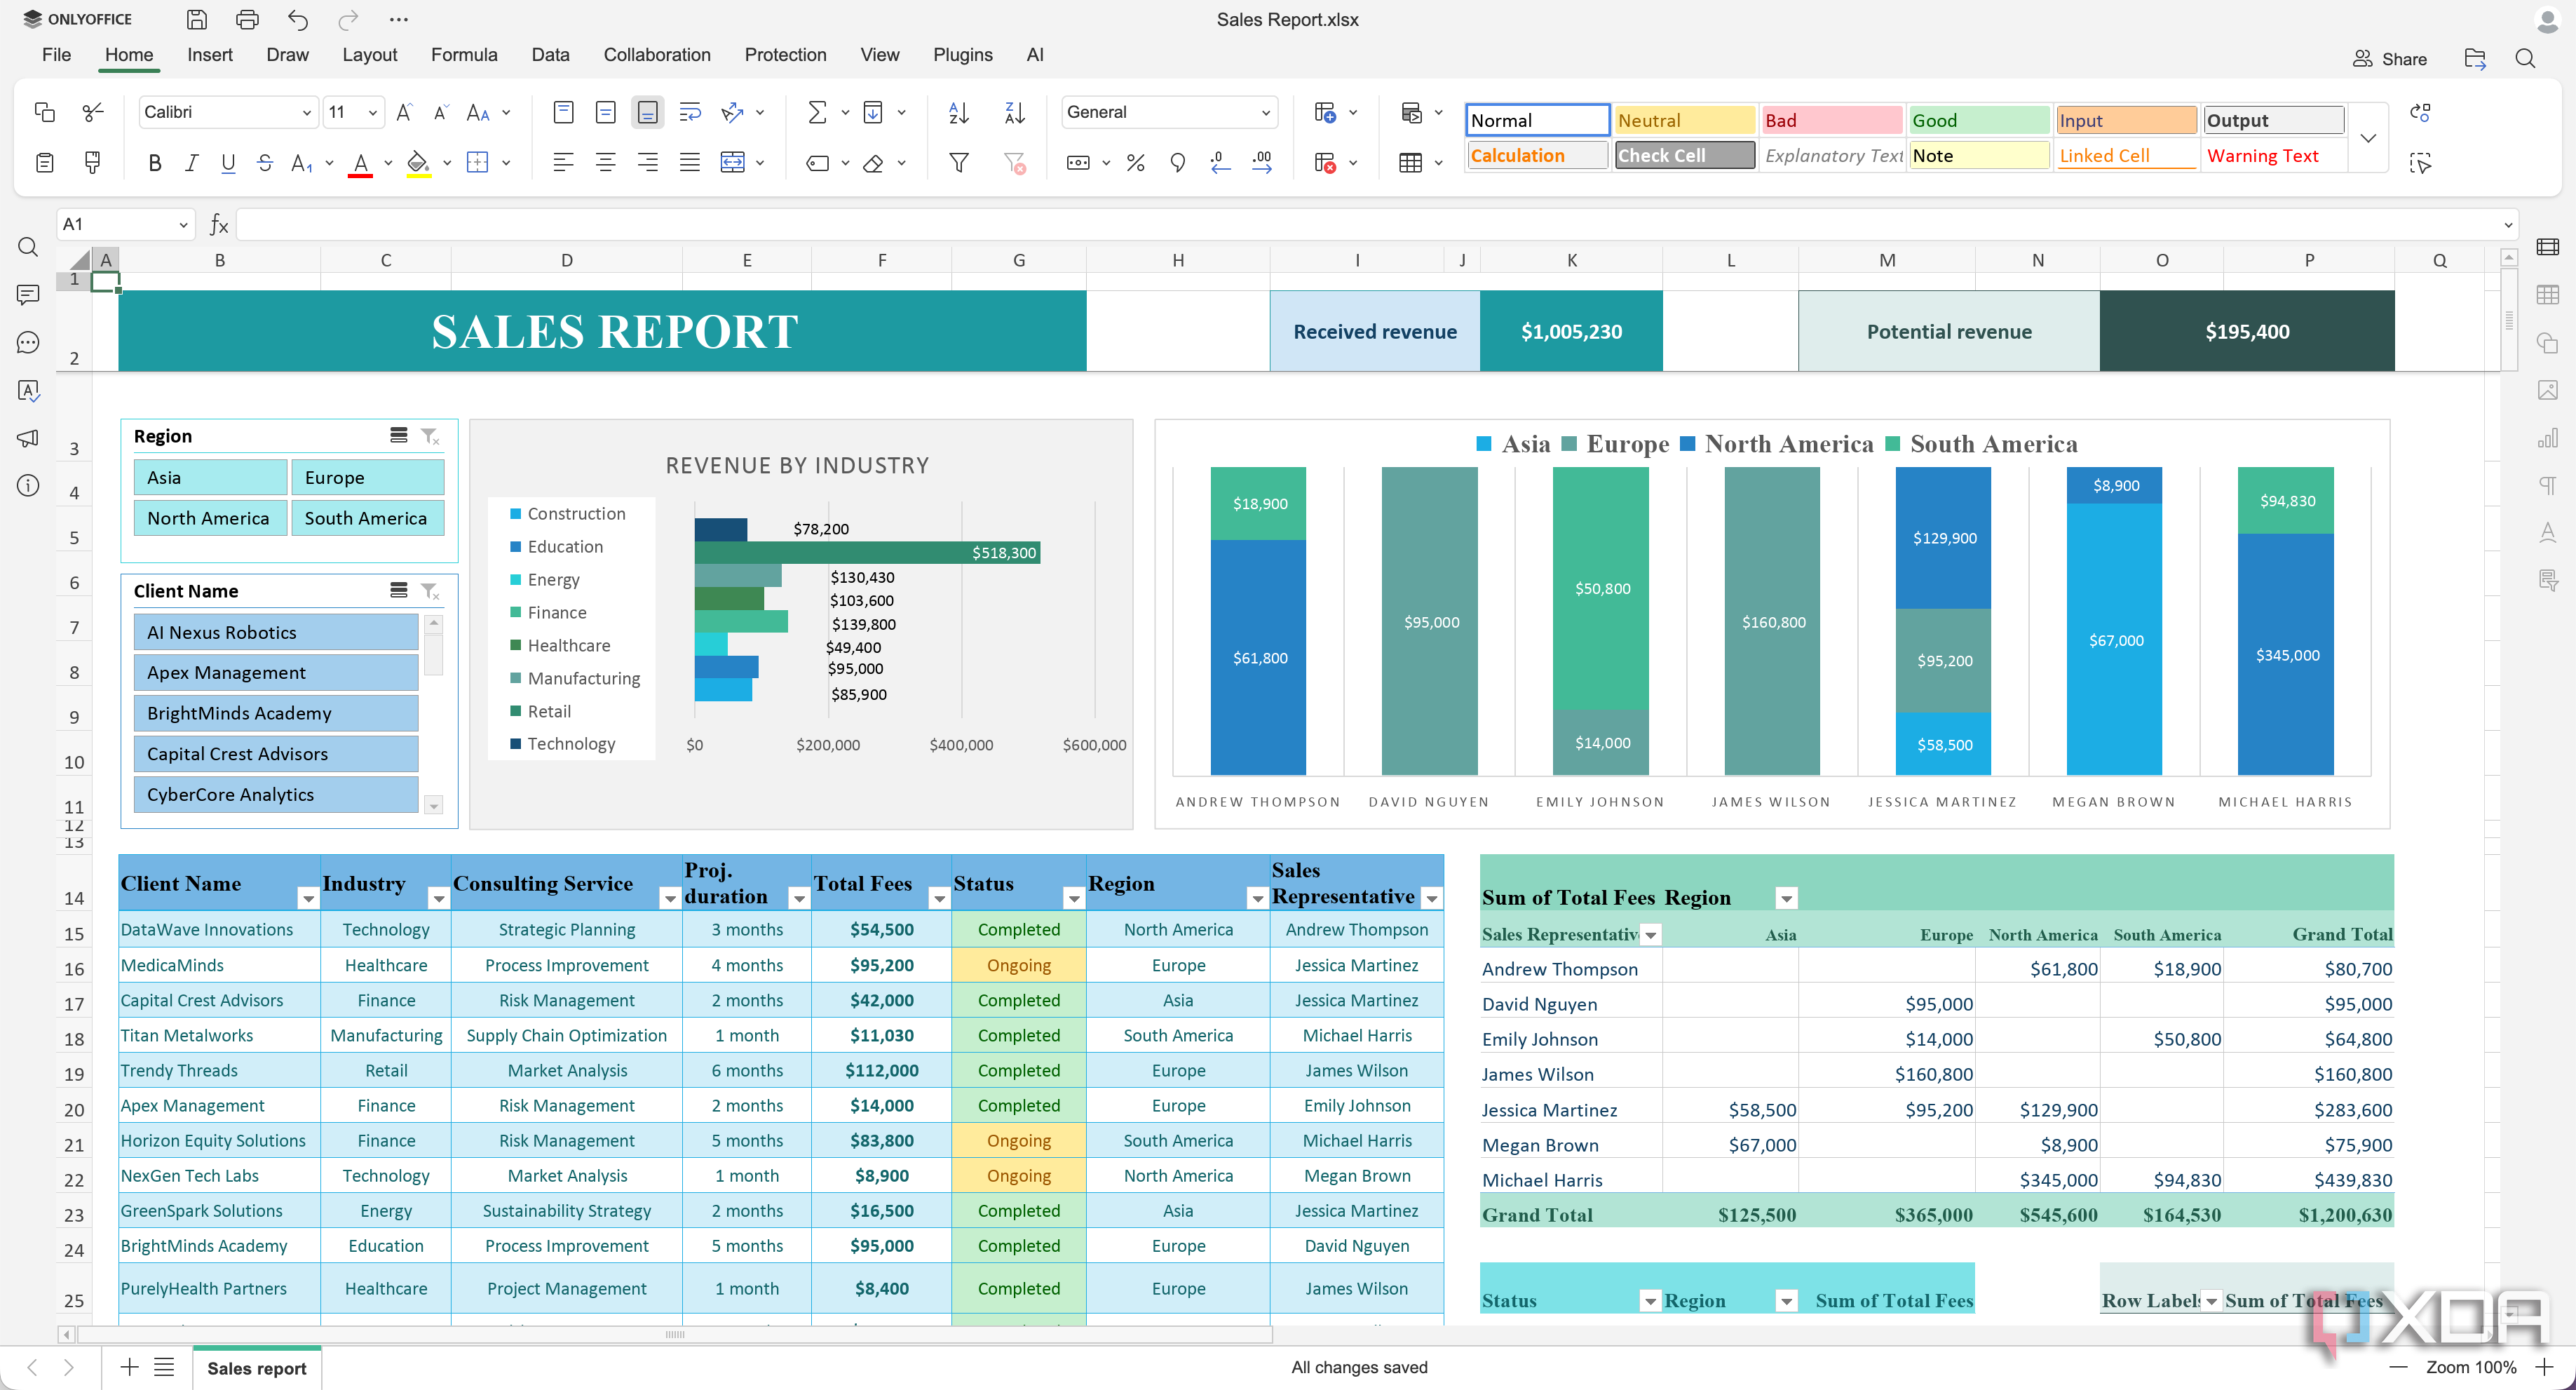Click the font color red swatch button

360,163
